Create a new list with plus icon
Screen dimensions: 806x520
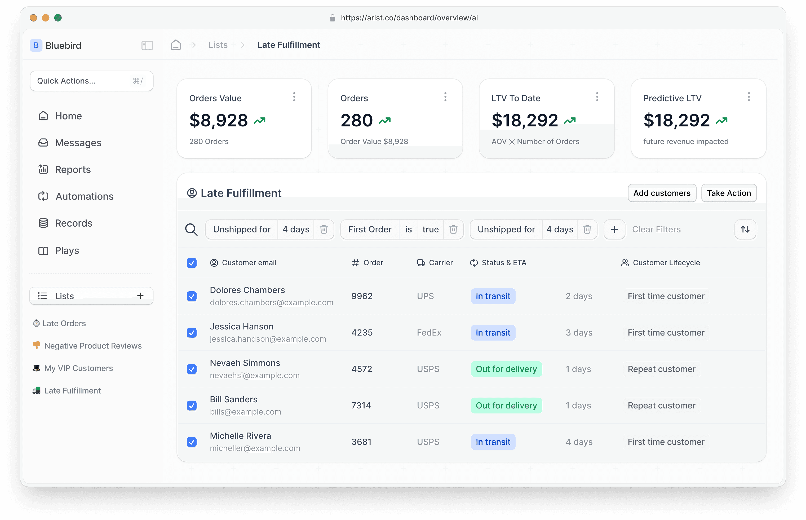(x=140, y=296)
